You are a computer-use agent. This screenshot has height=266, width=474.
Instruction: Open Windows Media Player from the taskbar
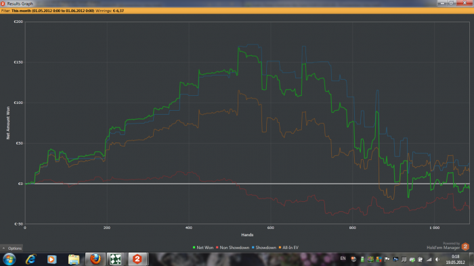click(x=51, y=259)
